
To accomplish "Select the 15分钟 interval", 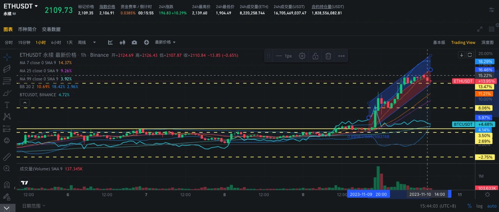I will point(24,42).
